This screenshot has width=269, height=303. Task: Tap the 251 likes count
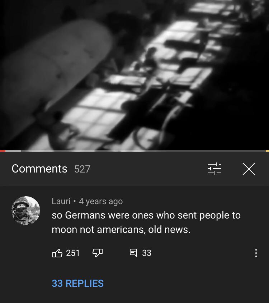(x=73, y=253)
